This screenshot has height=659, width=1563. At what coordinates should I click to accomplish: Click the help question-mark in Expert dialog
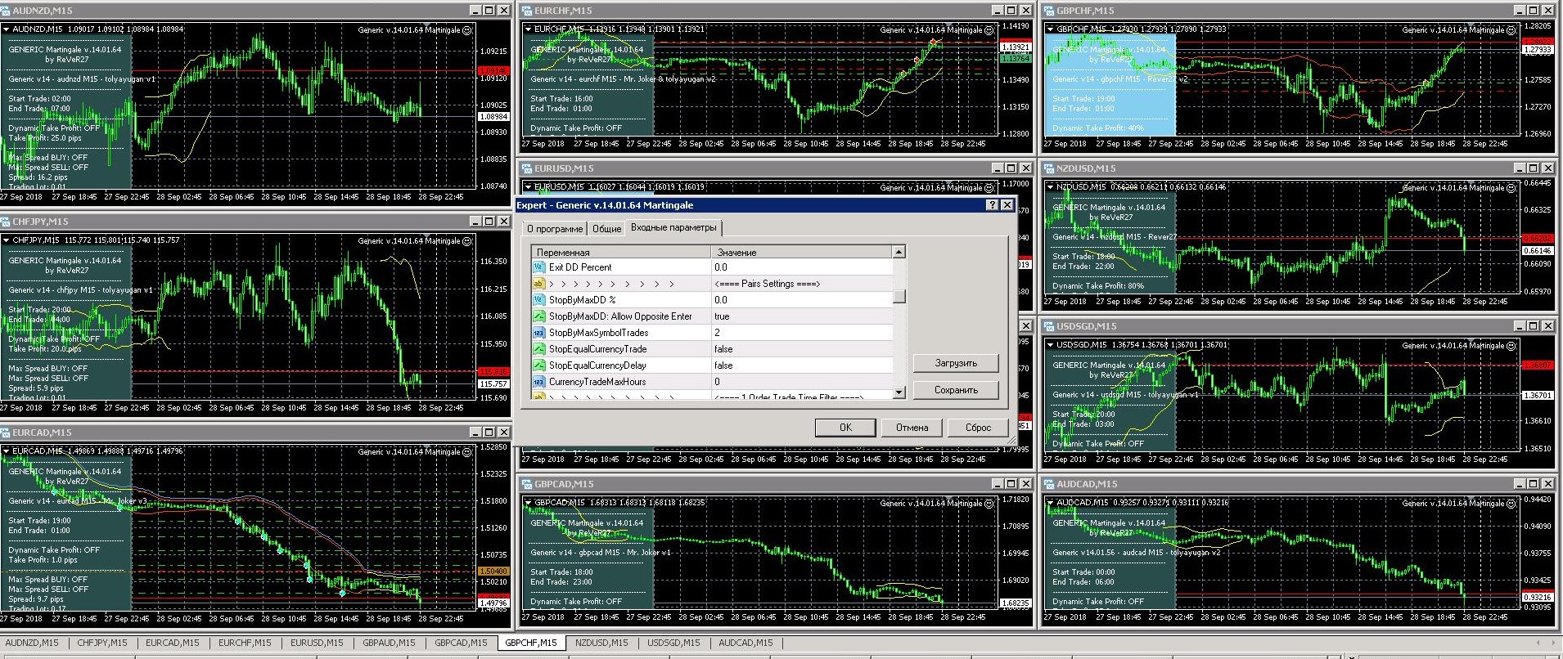993,205
